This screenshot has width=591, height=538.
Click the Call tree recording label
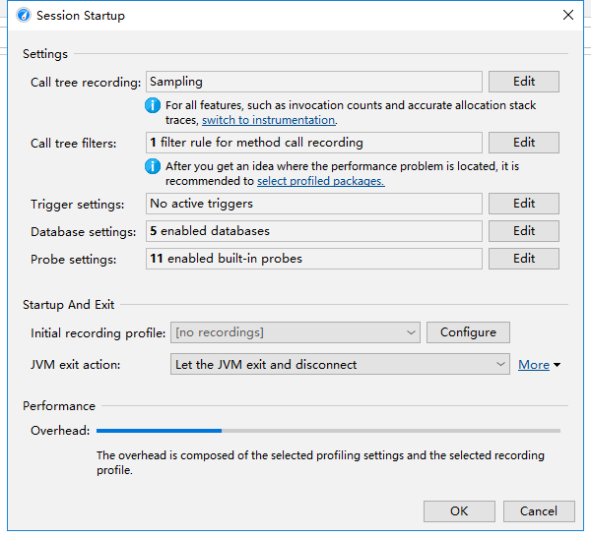pyautogui.click(x=86, y=82)
